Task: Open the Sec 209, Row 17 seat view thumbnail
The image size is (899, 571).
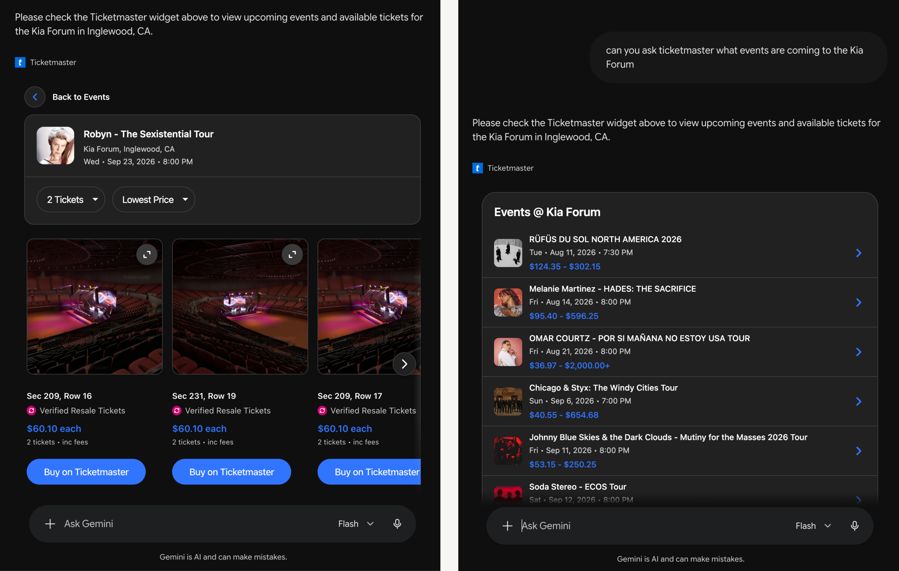Action: [369, 307]
